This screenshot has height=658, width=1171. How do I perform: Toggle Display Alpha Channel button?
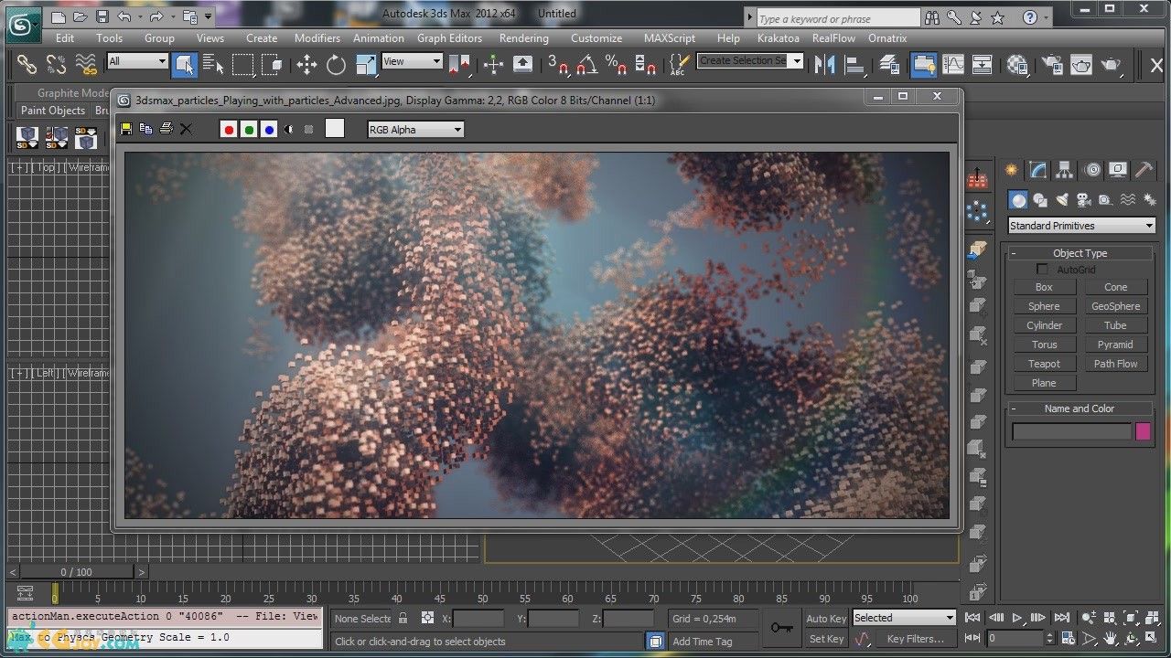pyautogui.click(x=289, y=130)
